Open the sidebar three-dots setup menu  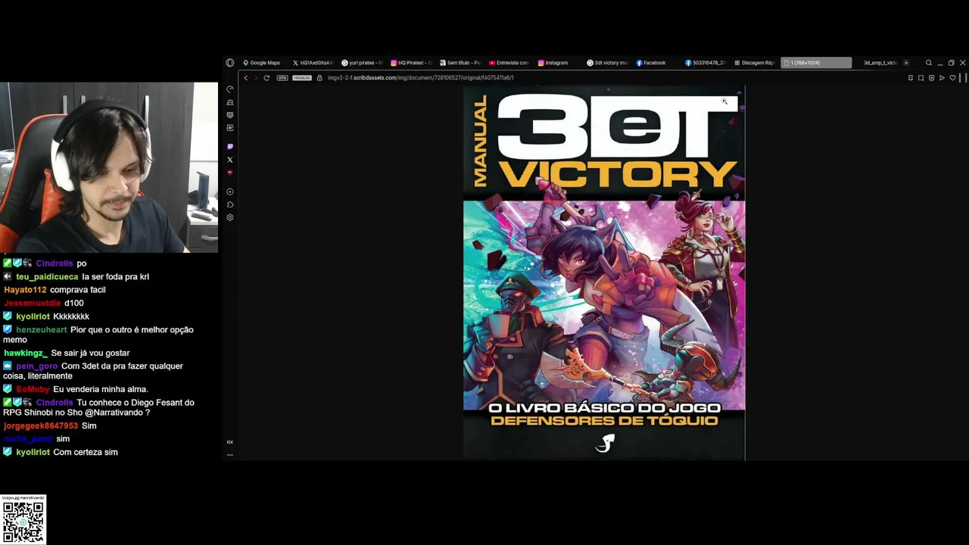pos(230,455)
